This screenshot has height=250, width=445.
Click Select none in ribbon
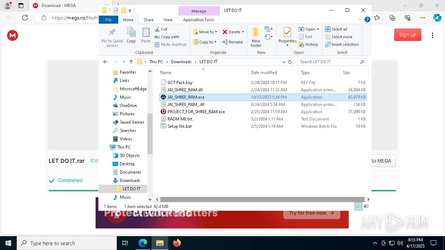(339, 37)
